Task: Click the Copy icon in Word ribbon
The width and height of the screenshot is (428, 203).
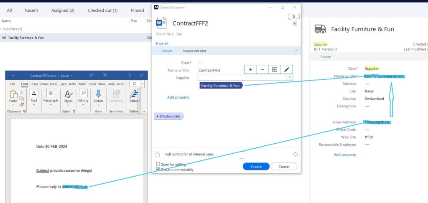Action: coord(22,98)
